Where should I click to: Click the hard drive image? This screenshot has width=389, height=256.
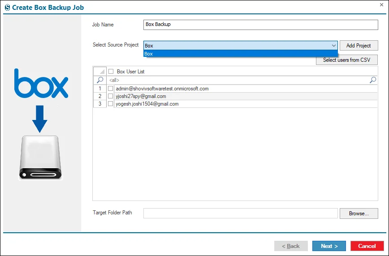tap(40, 158)
